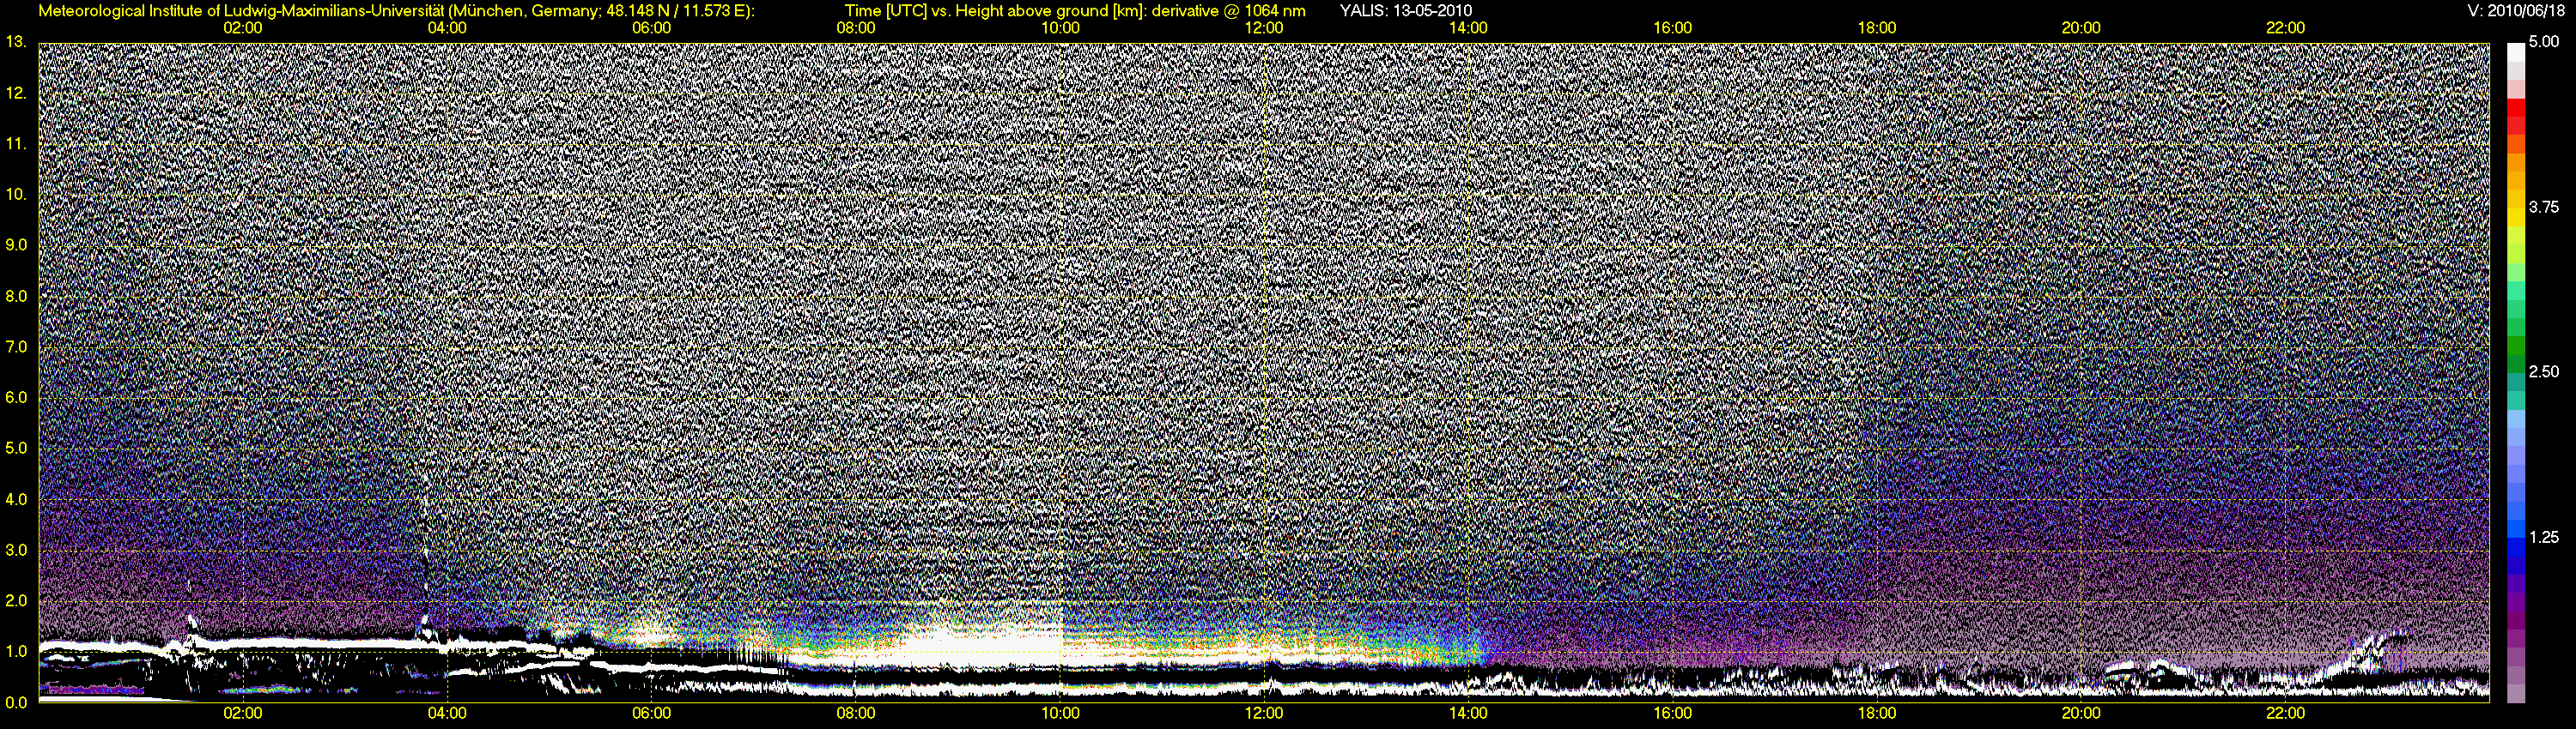Click the '2.0' height axis label
The height and width of the screenshot is (729, 2576).
(16, 600)
